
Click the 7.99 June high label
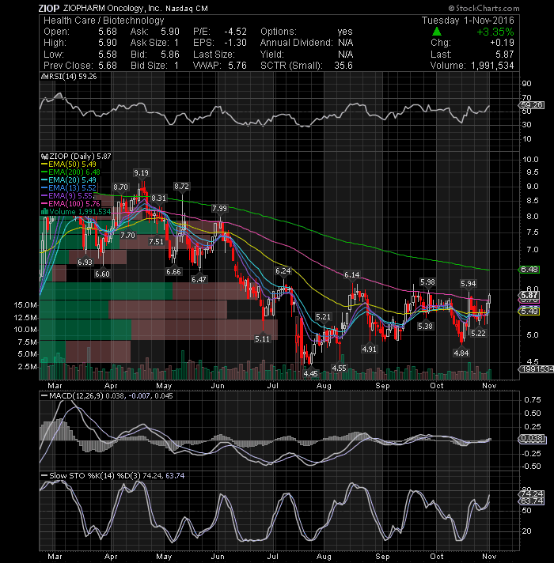[x=219, y=209]
